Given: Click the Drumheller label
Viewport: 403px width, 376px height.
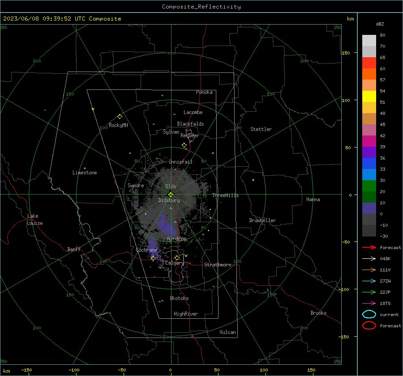Looking at the screenshot, I should (x=262, y=220).
